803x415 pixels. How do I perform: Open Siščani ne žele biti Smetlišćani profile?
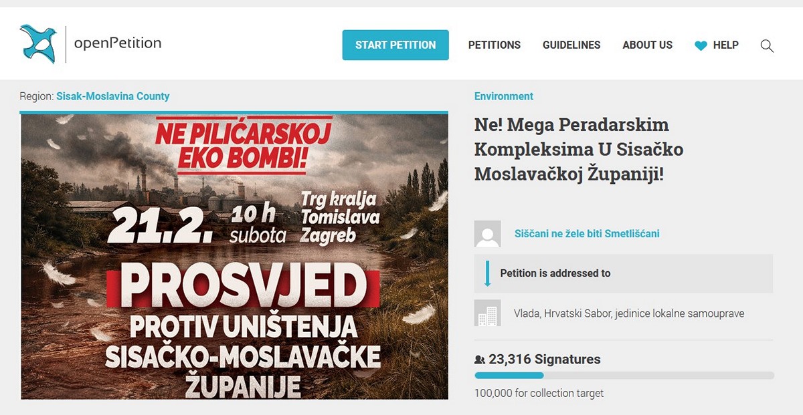(x=587, y=234)
